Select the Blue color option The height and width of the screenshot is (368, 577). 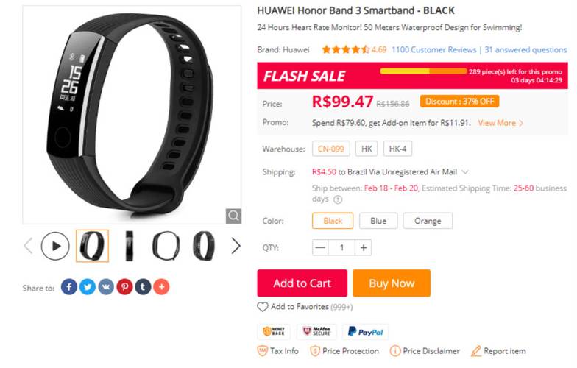click(378, 221)
